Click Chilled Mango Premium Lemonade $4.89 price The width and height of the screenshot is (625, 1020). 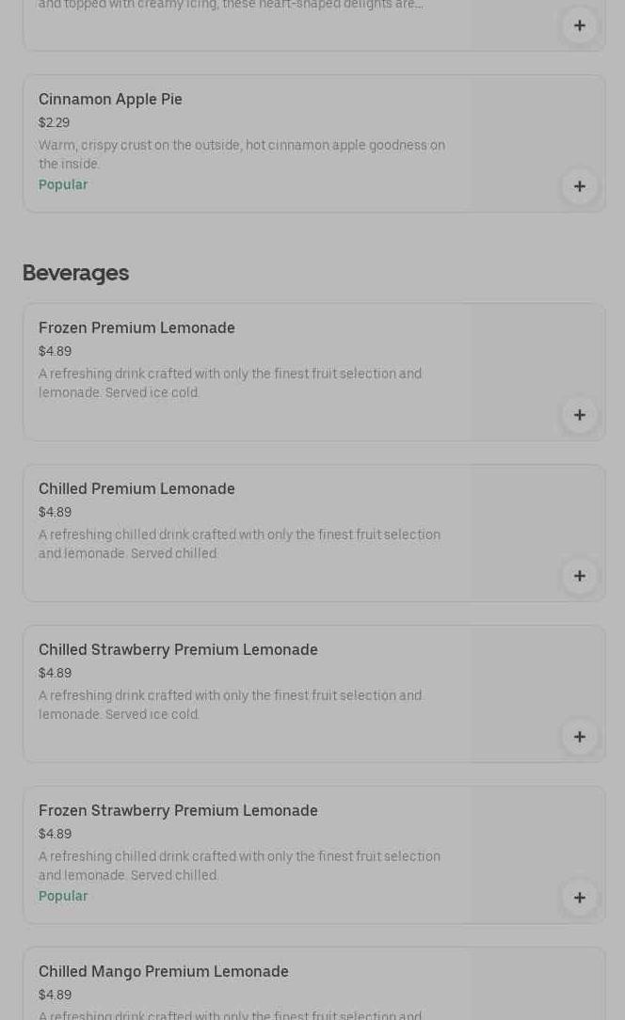pos(55,995)
